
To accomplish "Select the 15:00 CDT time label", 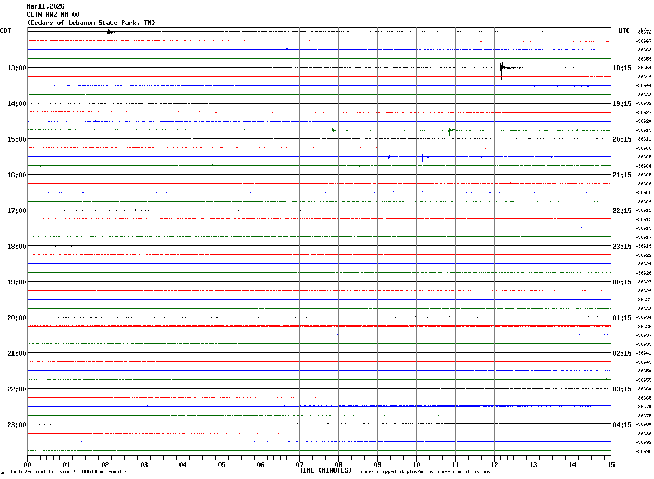I will (16, 139).
